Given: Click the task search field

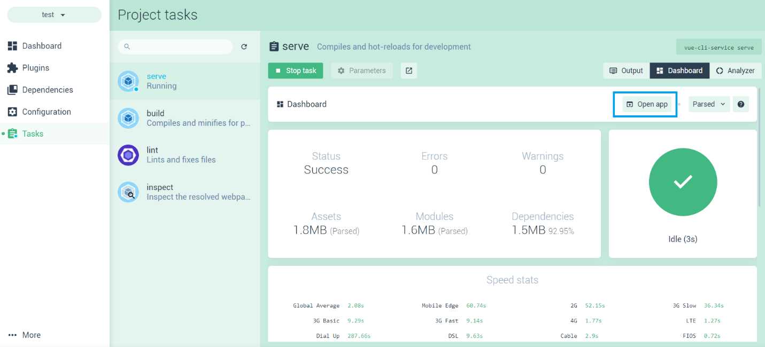Looking at the screenshot, I should [175, 47].
